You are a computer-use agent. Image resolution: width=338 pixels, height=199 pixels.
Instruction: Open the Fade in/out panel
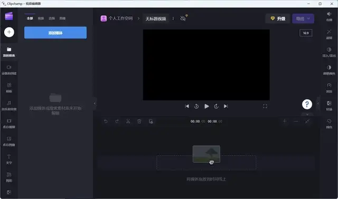[329, 52]
